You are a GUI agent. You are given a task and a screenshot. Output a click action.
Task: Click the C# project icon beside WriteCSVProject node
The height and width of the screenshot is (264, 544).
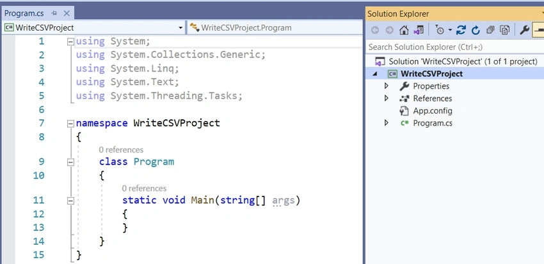[392, 74]
